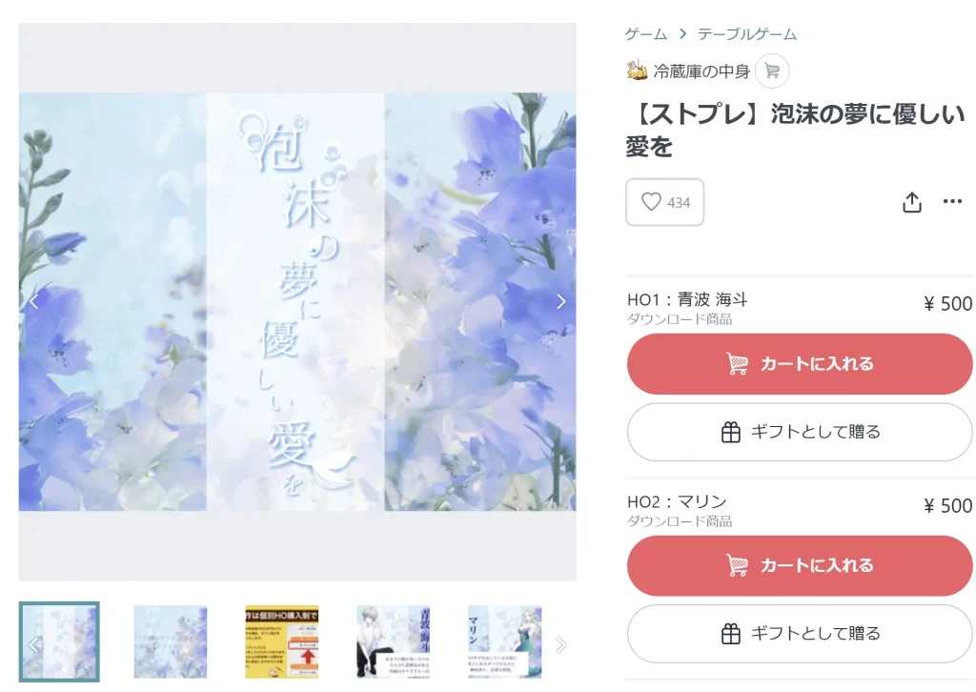The image size is (976, 692).
Task: Visit the 冷蔵庫の中身 shop name link
Action: click(701, 71)
